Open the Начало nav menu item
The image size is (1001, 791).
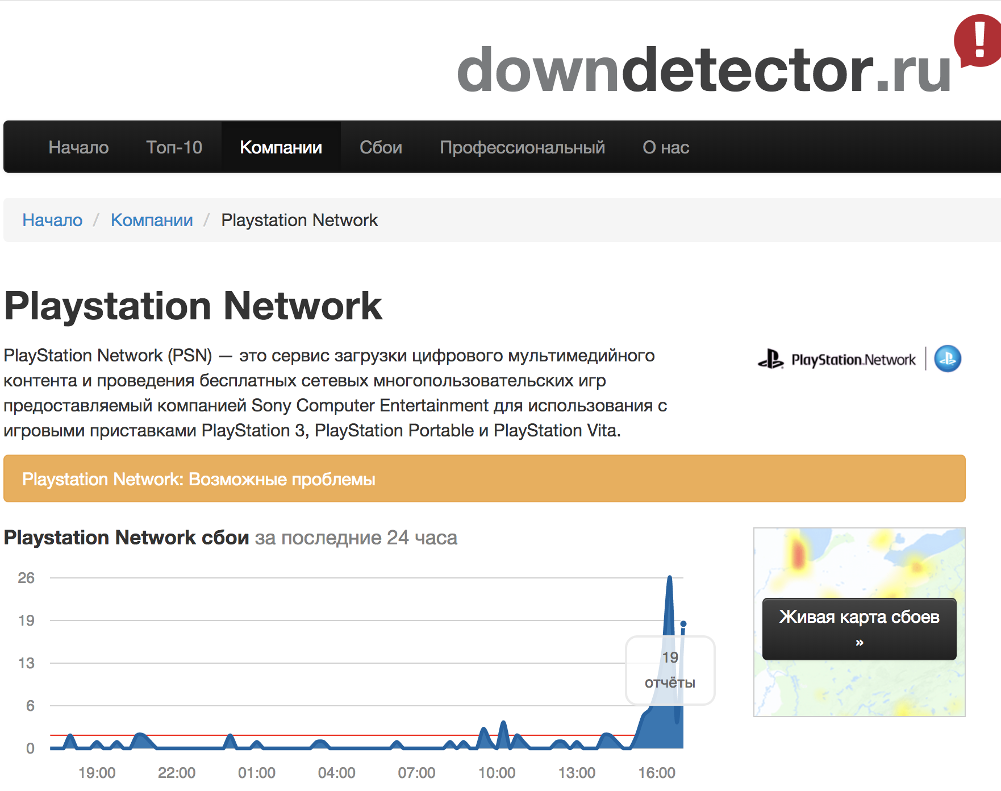pos(78,147)
